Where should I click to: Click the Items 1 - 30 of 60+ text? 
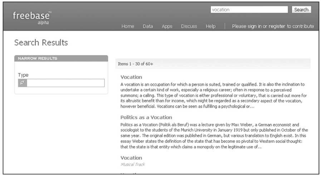(136, 64)
